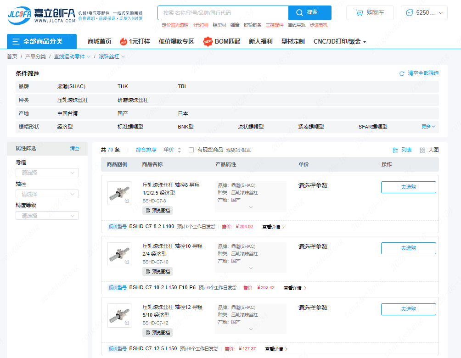Click the NEW badge icon beside BOM匹配
461x358 pixels.
point(208,41)
